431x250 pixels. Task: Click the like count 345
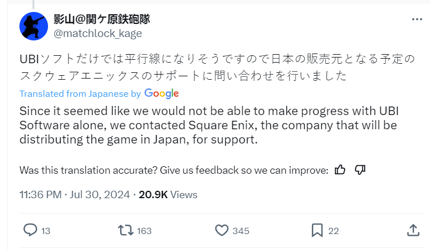[241, 231]
